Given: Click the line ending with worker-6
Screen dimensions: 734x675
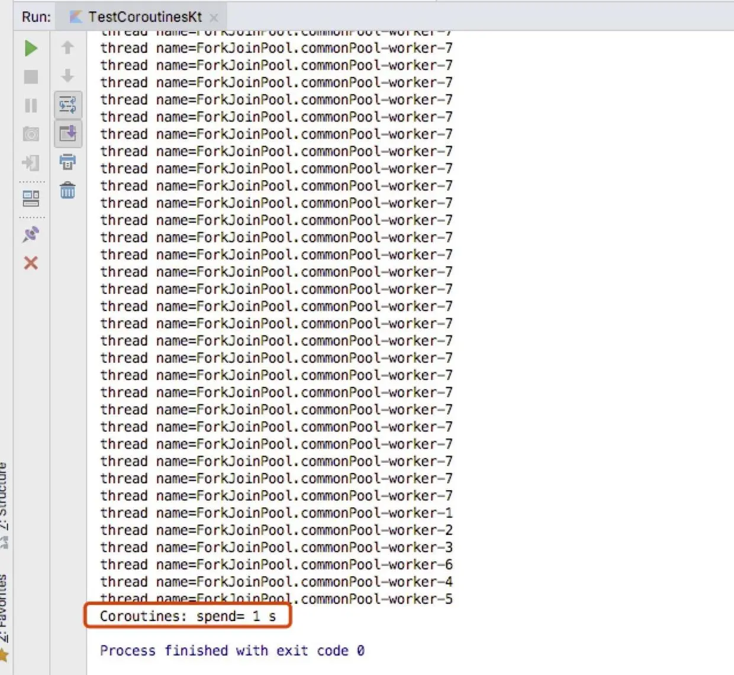Looking at the screenshot, I should (276, 564).
